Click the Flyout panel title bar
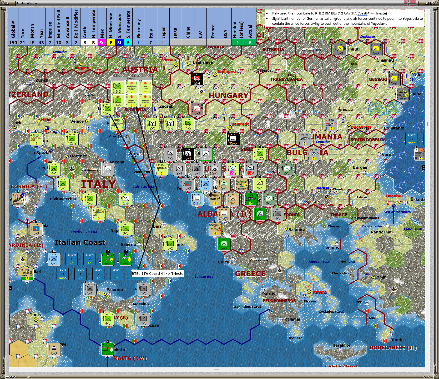The image size is (439, 379). coord(131,78)
